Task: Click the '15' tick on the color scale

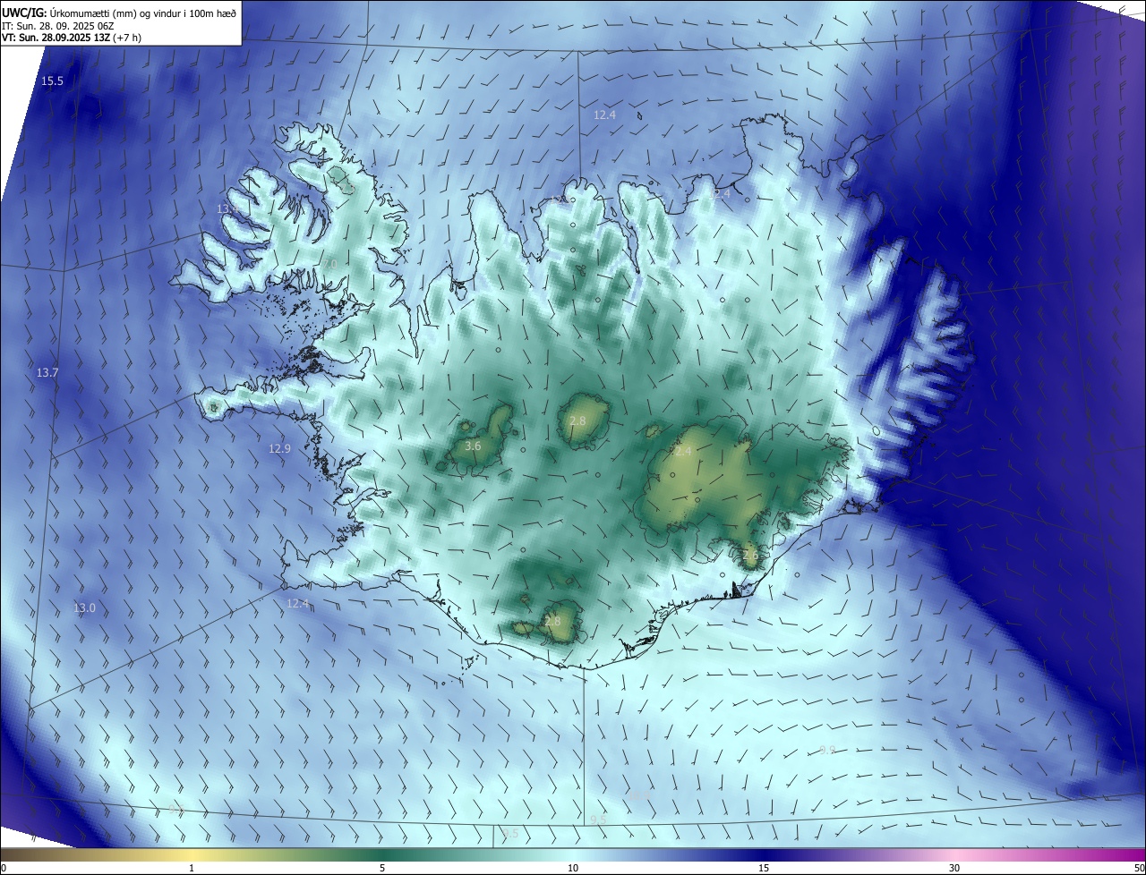Action: coord(764,869)
